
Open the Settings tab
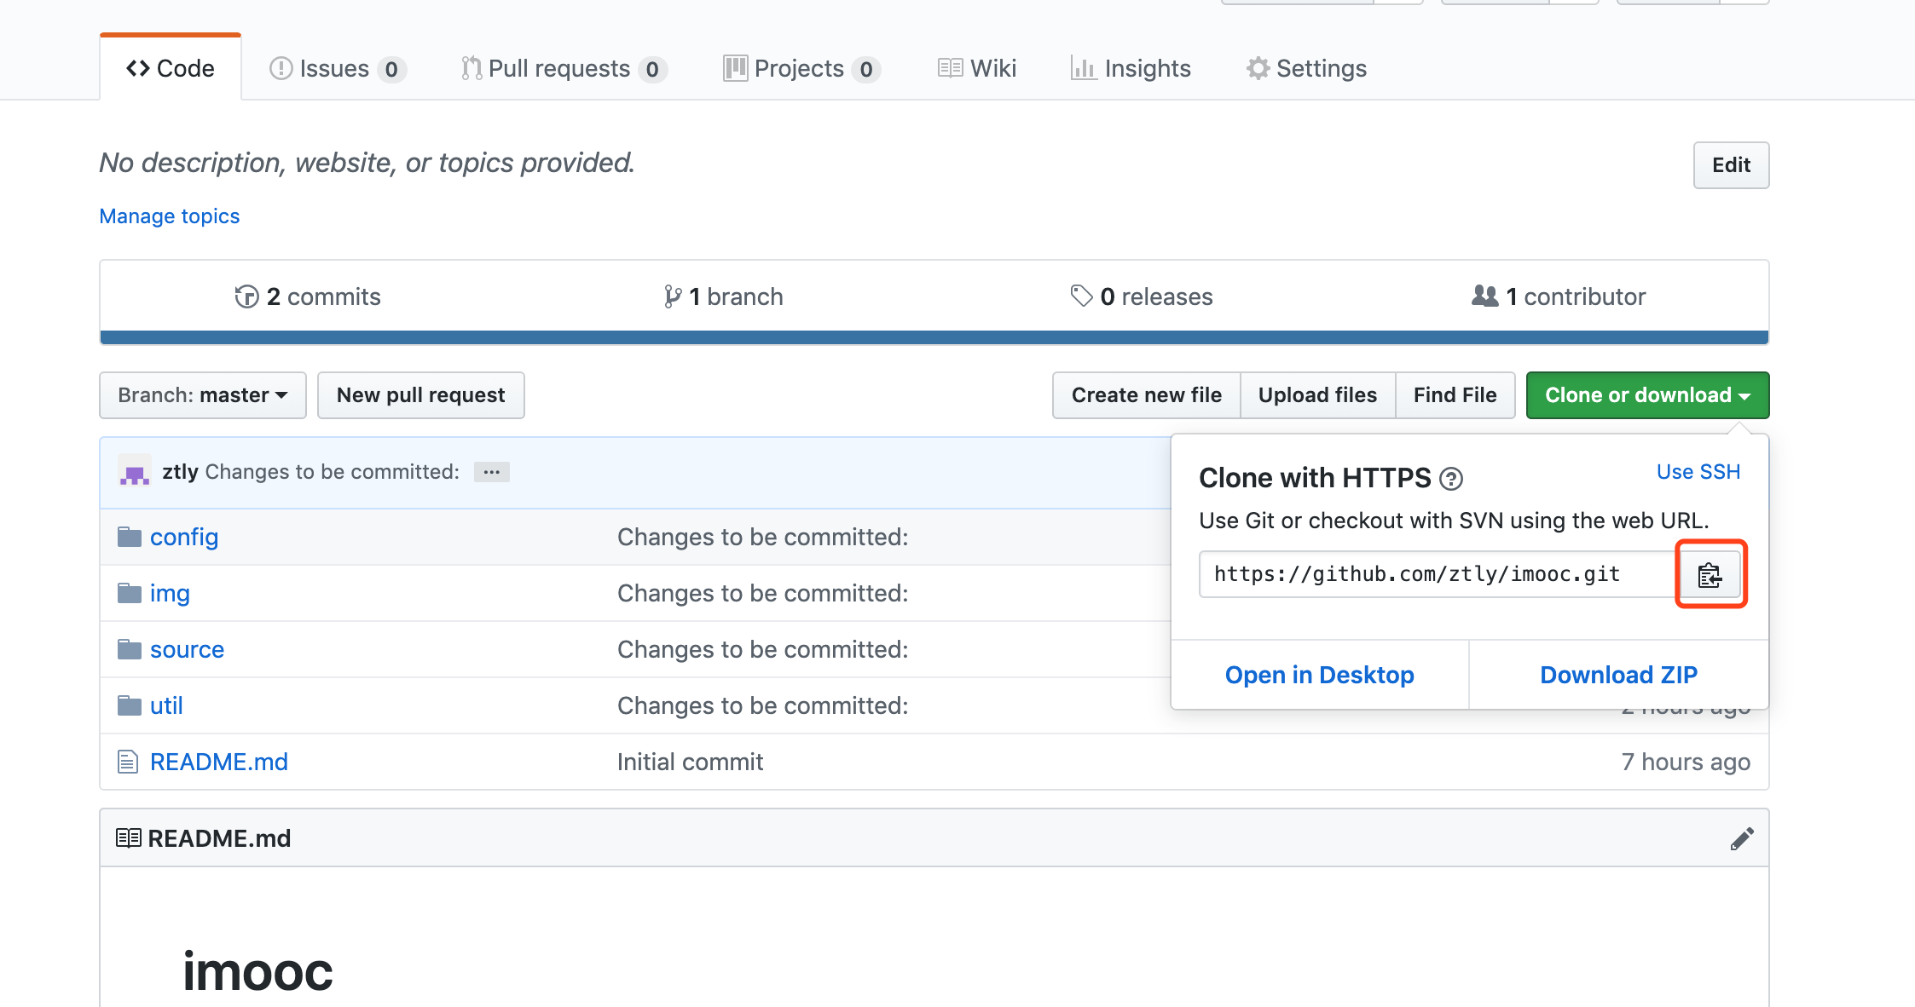click(1306, 68)
